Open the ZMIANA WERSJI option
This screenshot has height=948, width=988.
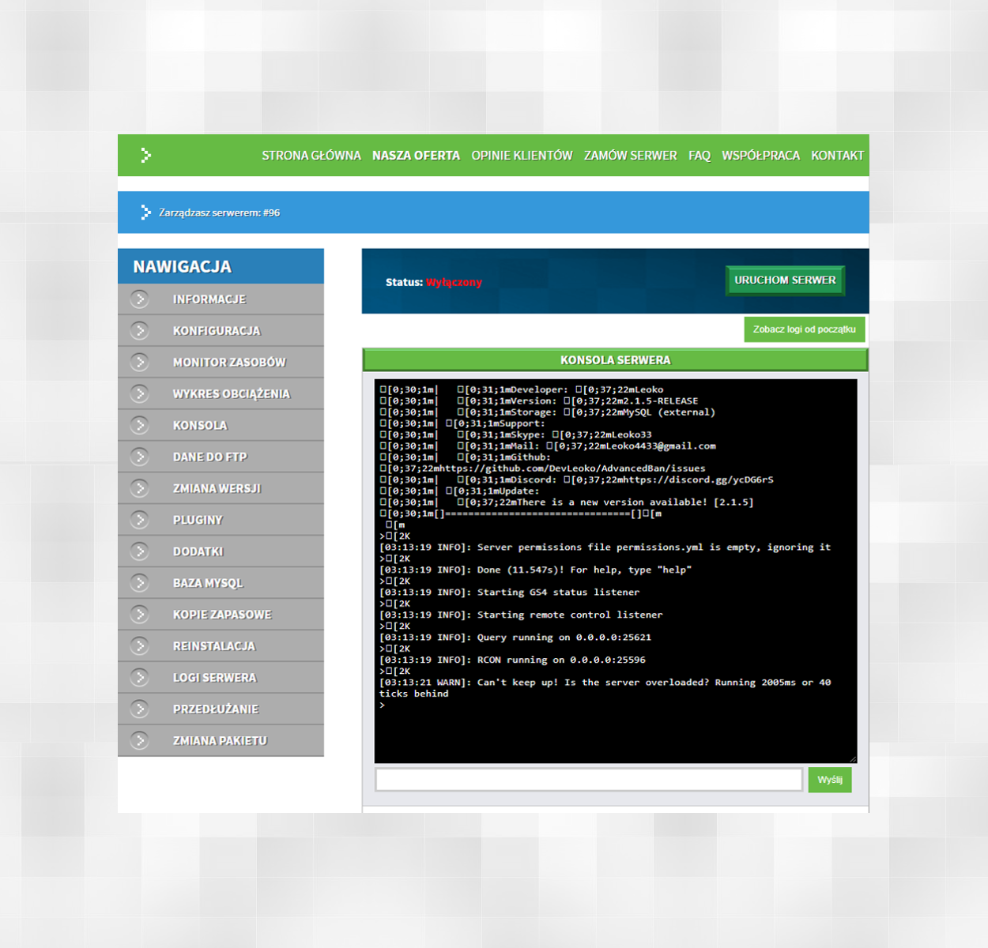click(217, 488)
